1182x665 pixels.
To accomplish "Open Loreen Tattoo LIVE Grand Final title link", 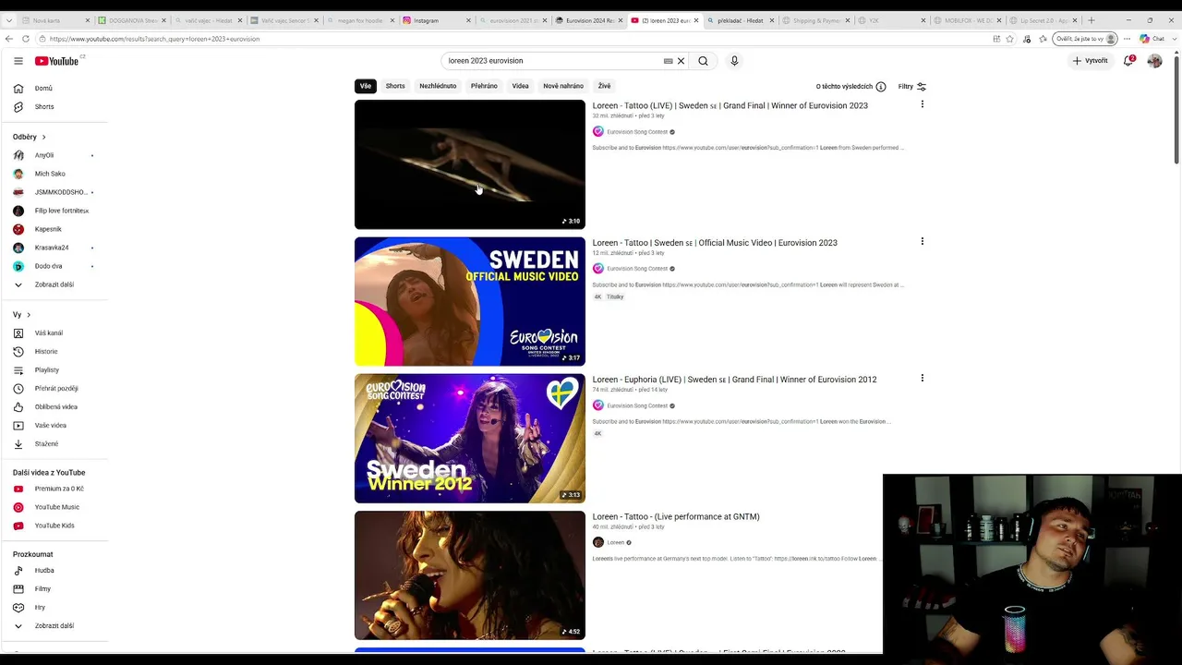I will [x=730, y=105].
